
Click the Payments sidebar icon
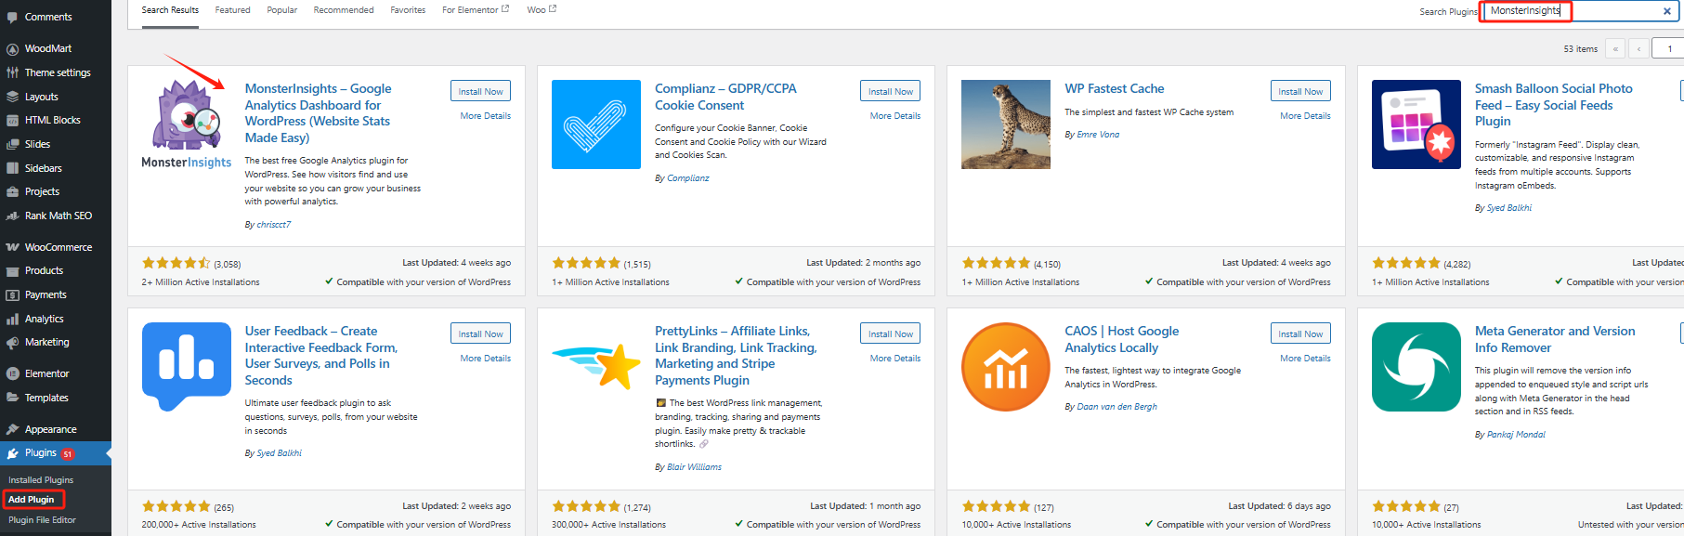pyautogui.click(x=12, y=294)
